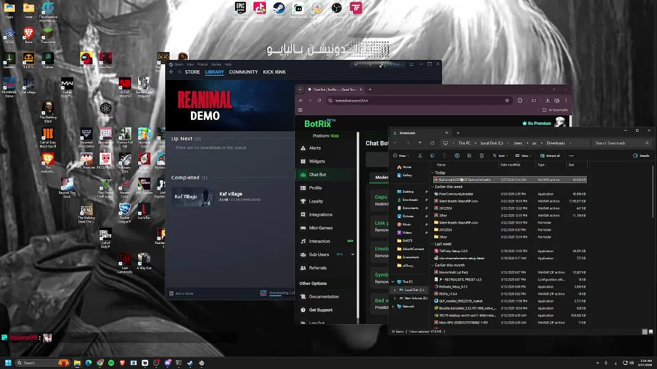The image size is (657, 369).
Task: Open the Zero Hour desktop shortcut
Action: pos(106,60)
